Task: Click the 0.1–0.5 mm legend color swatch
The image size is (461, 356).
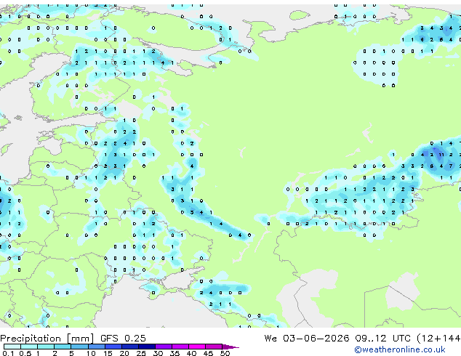Action: [x=12, y=347]
